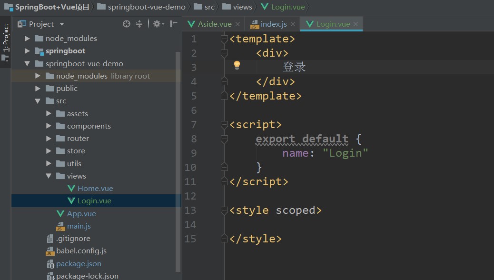
Task: Collapse the springboot-vue-demo folder
Action: [28, 64]
